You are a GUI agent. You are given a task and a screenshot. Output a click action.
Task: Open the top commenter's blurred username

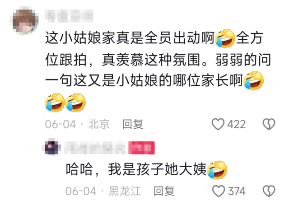[69, 16]
